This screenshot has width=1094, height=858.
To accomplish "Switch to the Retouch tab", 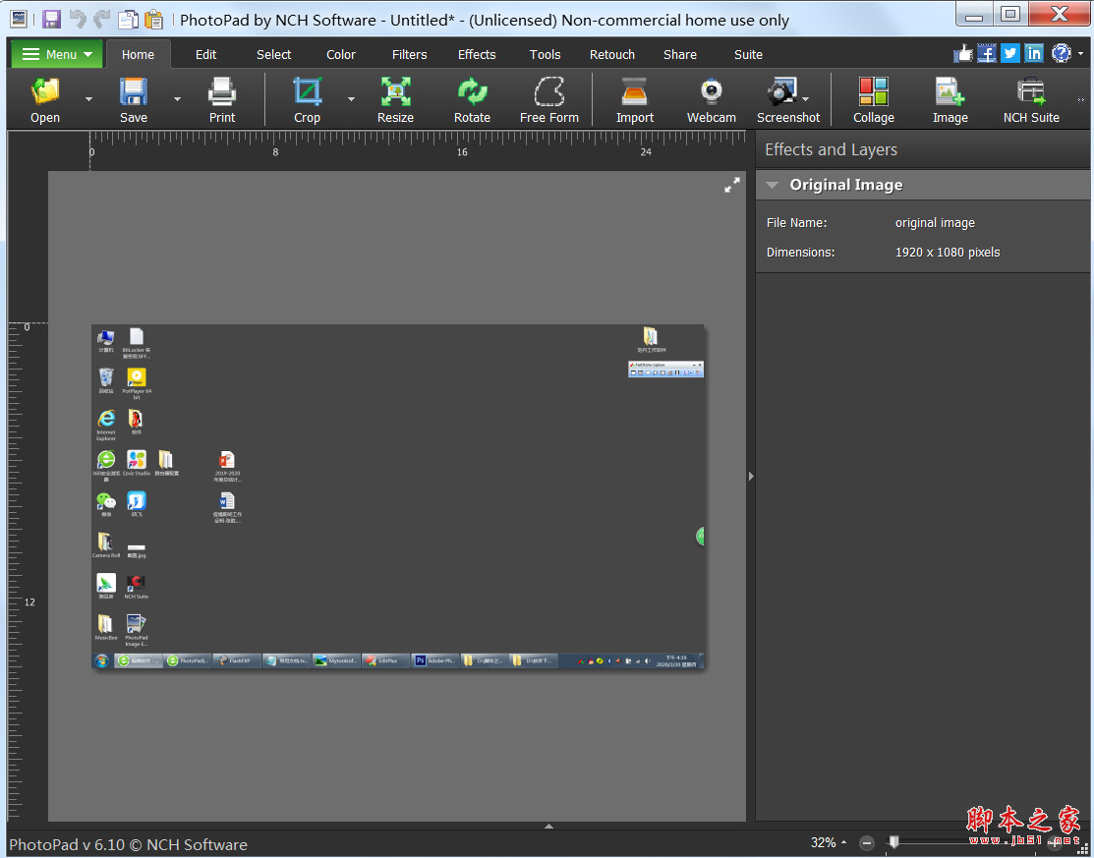I will 612,54.
